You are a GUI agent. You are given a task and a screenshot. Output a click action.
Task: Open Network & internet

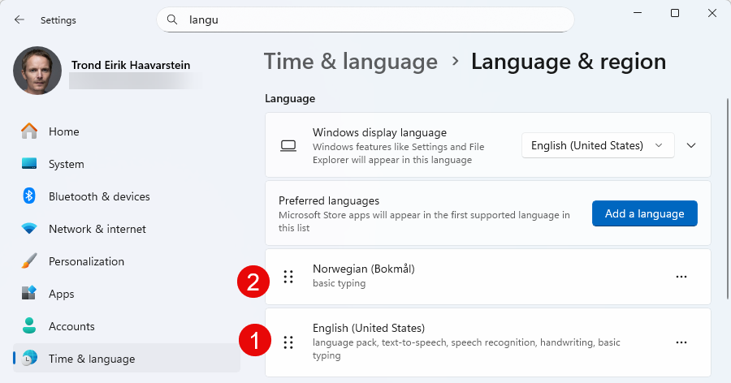(127, 230)
